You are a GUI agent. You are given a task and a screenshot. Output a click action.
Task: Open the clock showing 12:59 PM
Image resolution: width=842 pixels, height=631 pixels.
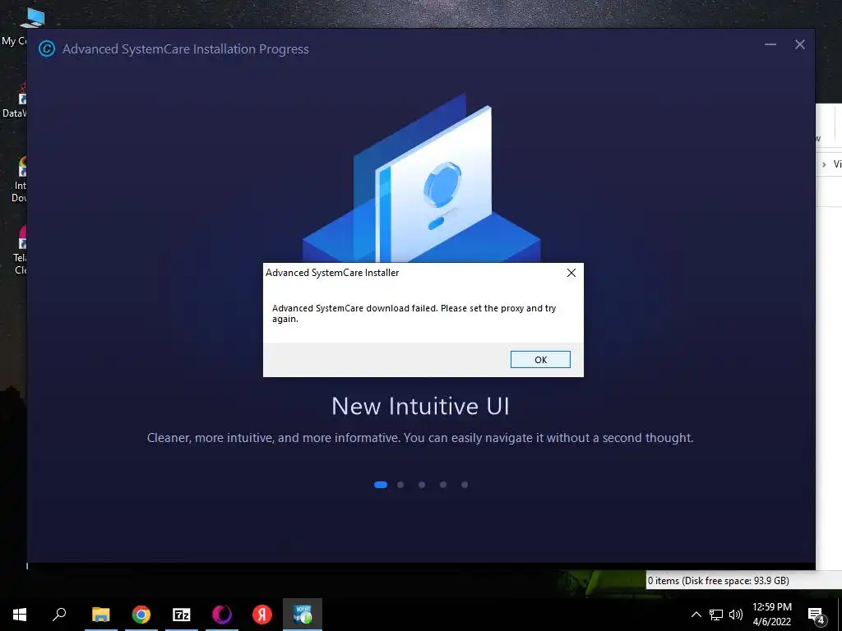[771, 615]
